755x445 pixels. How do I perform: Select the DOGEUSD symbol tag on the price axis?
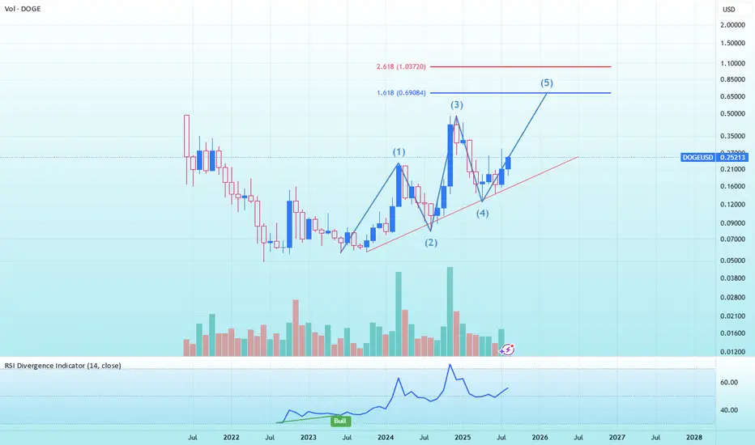697,157
